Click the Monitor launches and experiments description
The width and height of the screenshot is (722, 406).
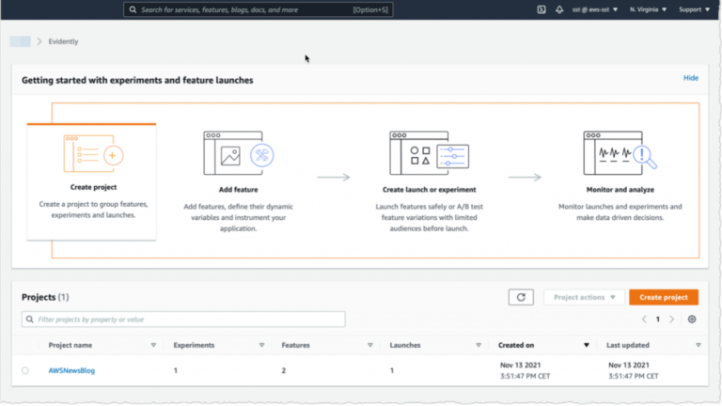click(x=620, y=212)
